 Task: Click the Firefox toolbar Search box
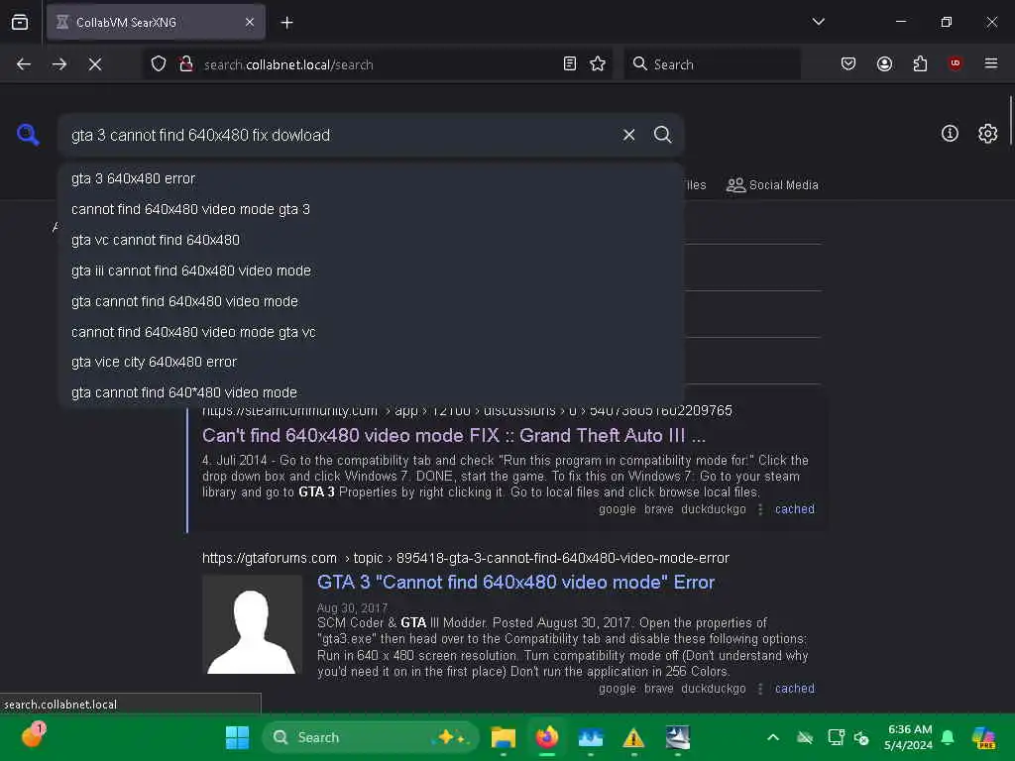(x=712, y=64)
